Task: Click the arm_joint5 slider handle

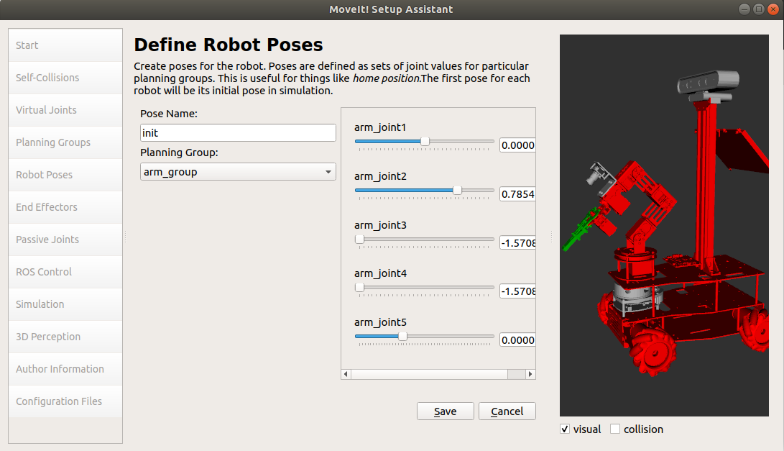Action: pos(402,337)
